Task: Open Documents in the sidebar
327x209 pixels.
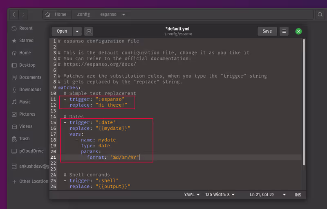Action: click(30, 77)
